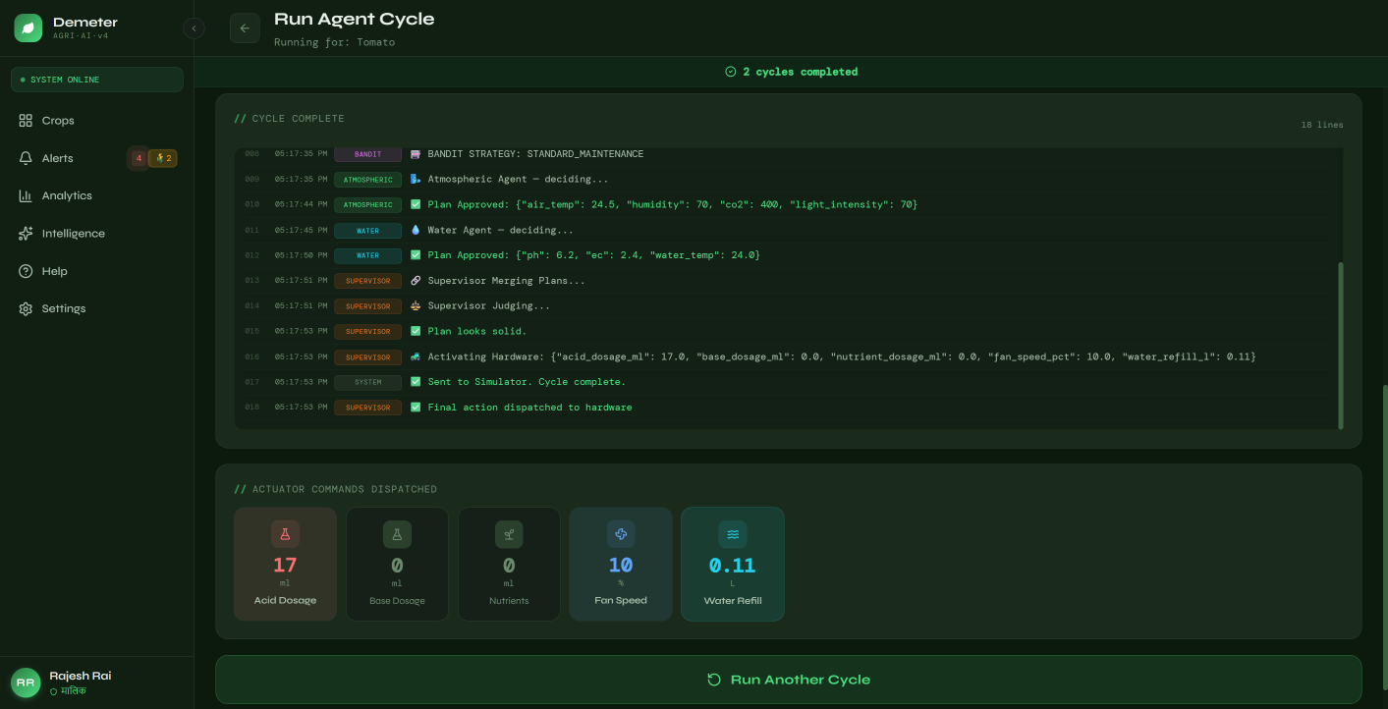Collapse the sidebar with chevron button
This screenshot has height=709, width=1388.
click(x=194, y=28)
